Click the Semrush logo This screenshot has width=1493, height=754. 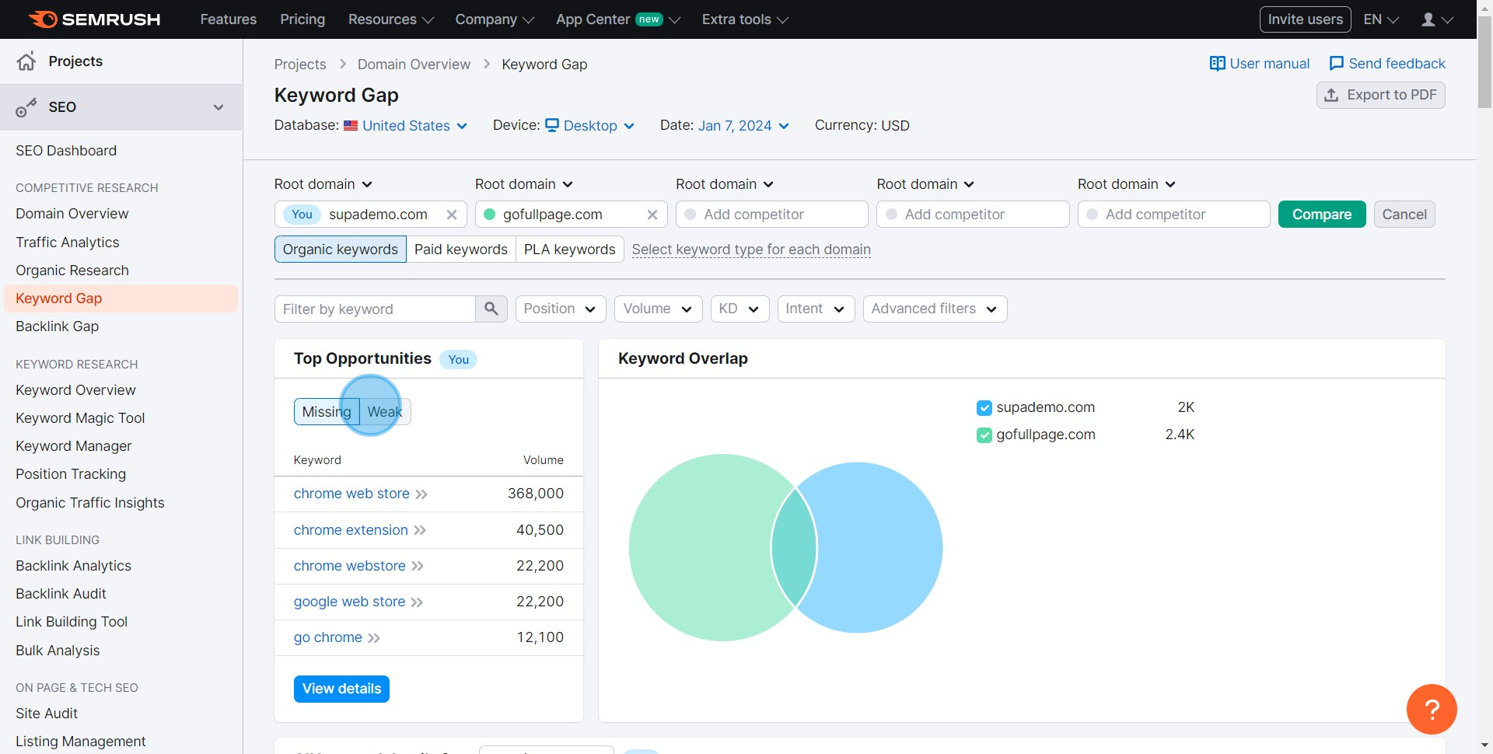[94, 19]
